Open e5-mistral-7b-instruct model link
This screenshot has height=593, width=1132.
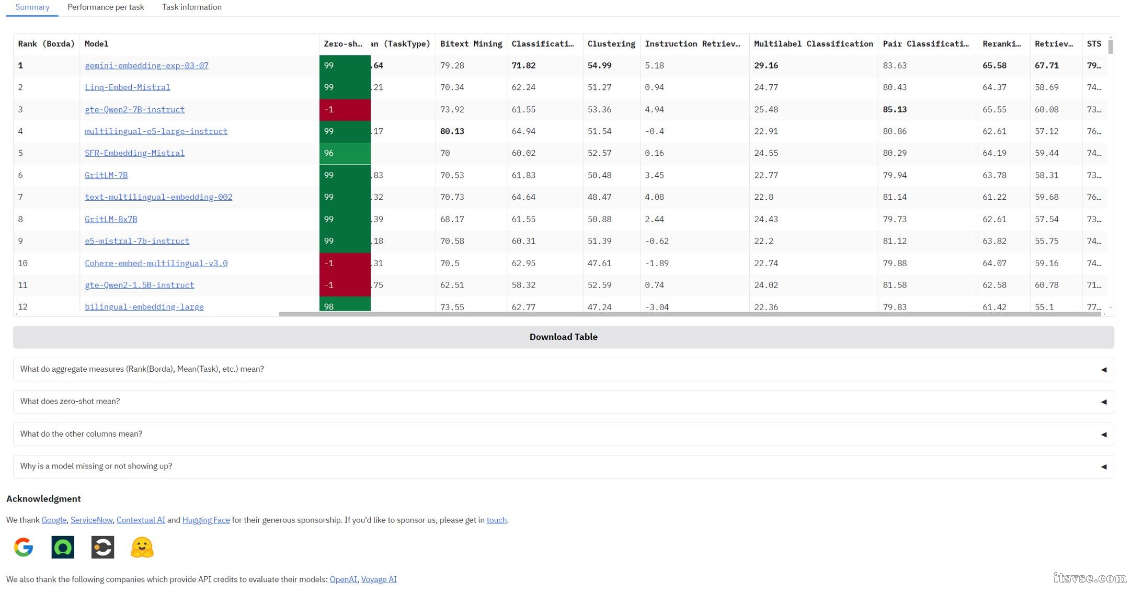pos(137,241)
